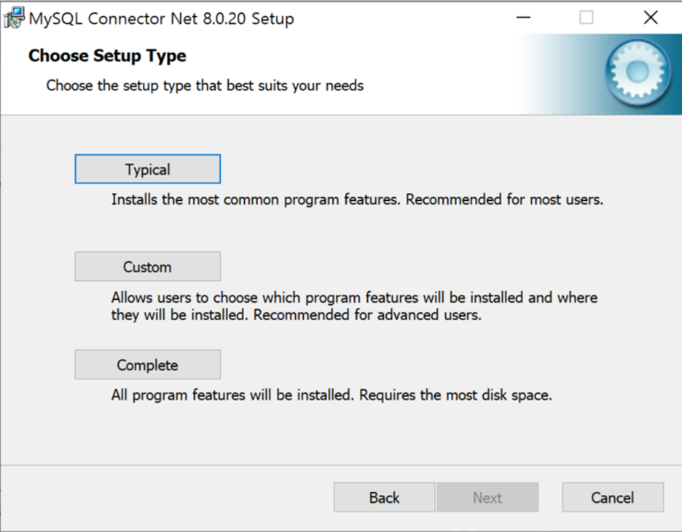Viewport: 682px width, 532px height.
Task: Click the blue gear logo in the banner
Action: 638,73
